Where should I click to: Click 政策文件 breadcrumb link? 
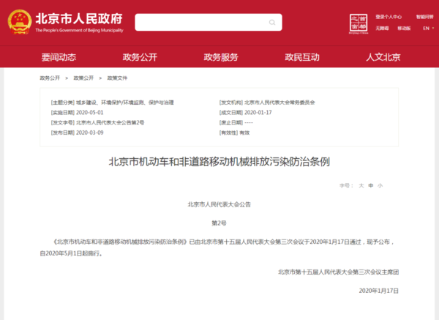117,78
